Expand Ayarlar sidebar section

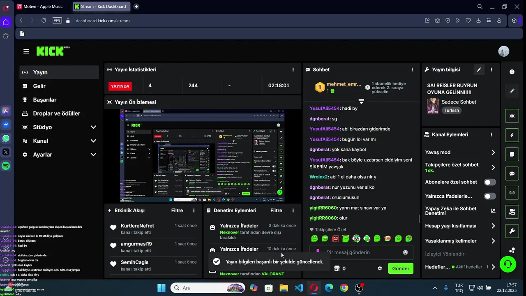(x=93, y=155)
